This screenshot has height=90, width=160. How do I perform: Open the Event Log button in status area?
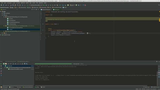pos(146,87)
